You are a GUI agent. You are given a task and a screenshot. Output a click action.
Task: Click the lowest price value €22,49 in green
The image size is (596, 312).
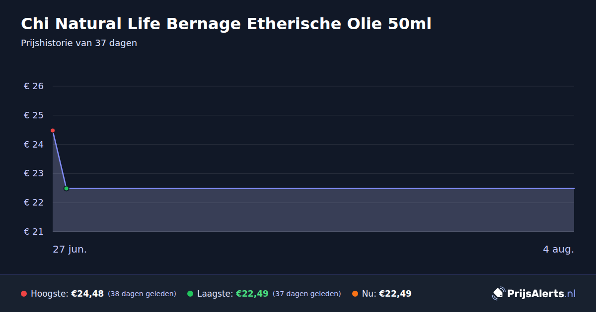pos(252,294)
